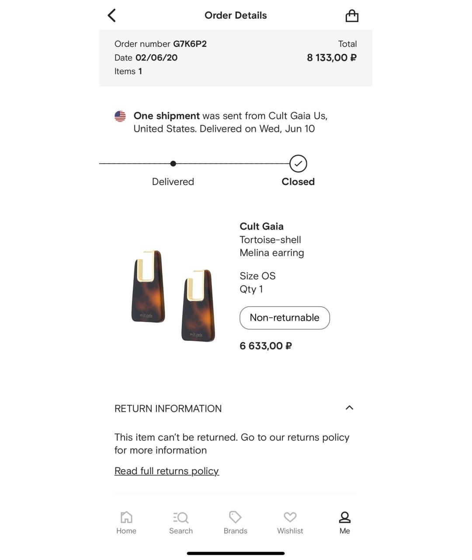Go back using the left arrow

tap(112, 15)
